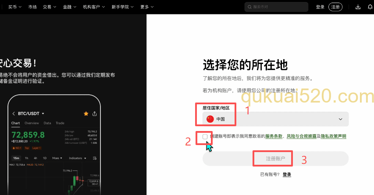The width and height of the screenshot is (374, 195).
Task: Expand the 交易 navigation menu
Action: [x=50, y=7]
